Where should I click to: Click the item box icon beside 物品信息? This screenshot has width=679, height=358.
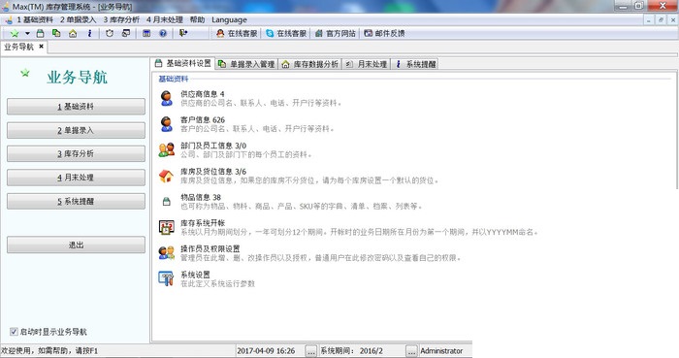pos(166,202)
